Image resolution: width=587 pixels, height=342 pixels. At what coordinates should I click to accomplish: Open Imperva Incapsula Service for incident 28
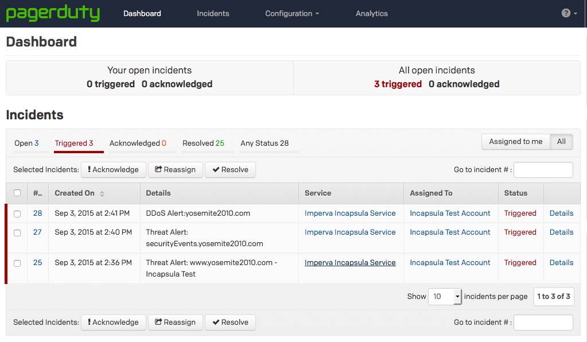(350, 213)
